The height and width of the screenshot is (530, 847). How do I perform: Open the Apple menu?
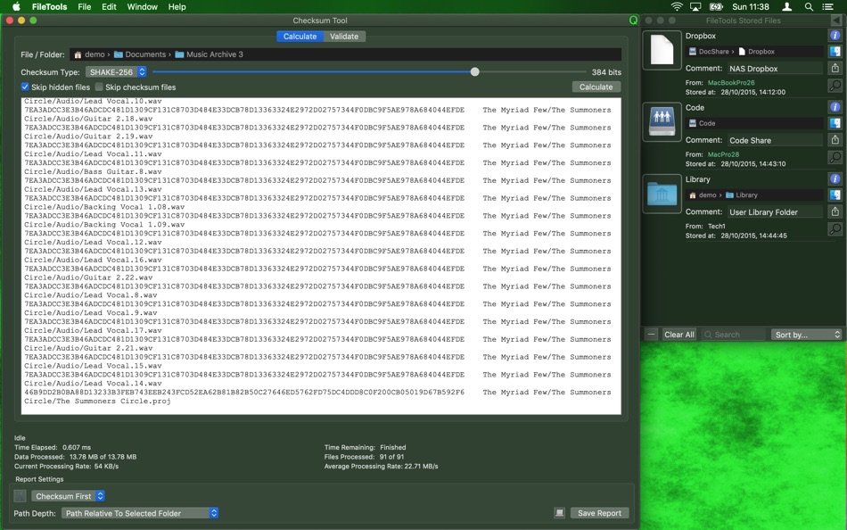[16, 6]
